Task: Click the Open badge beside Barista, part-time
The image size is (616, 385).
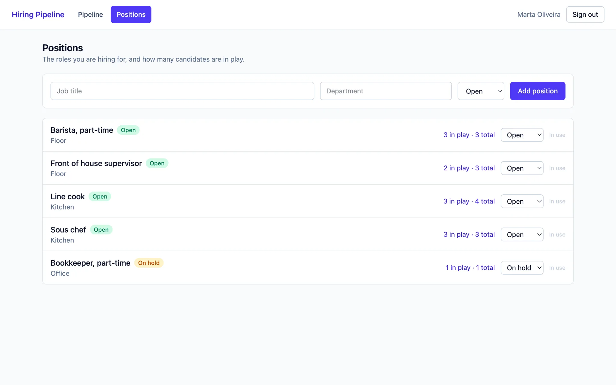Action: pos(128,130)
